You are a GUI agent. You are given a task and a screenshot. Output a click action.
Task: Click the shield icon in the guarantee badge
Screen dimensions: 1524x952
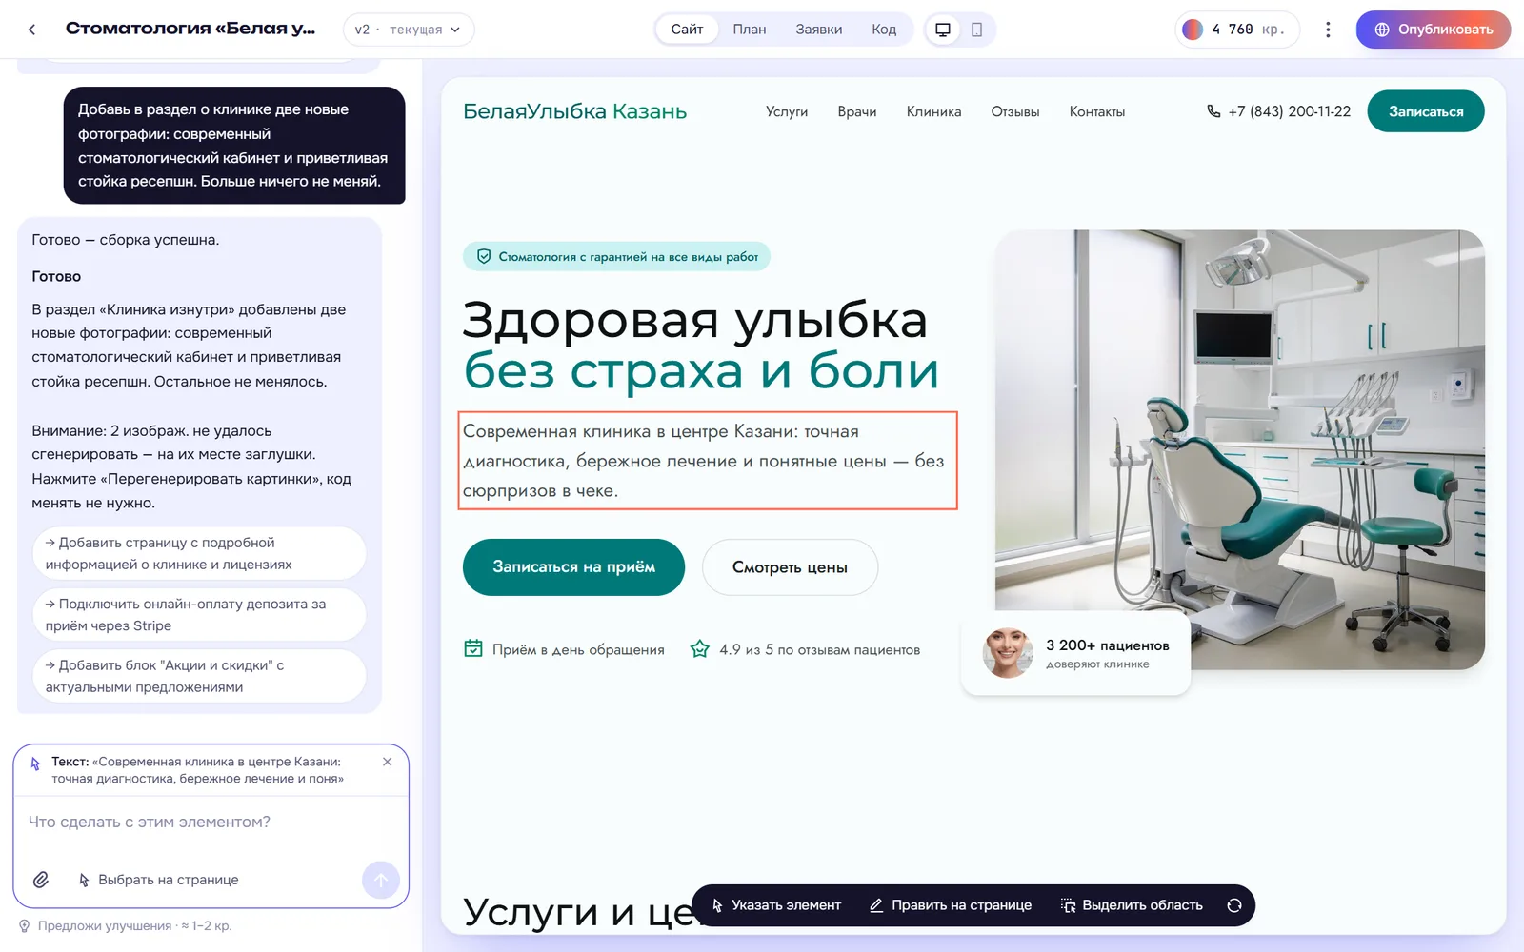pyautogui.click(x=484, y=256)
